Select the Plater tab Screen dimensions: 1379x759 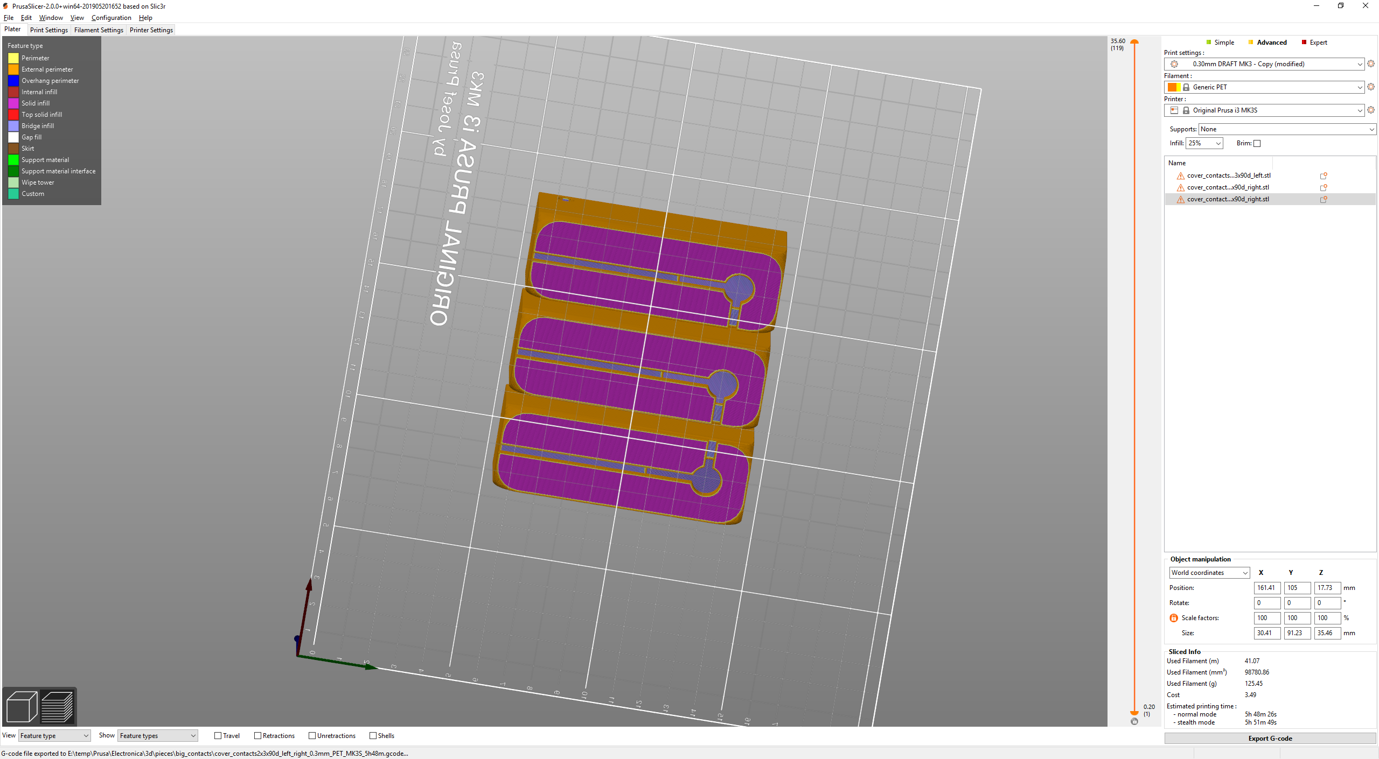coord(13,30)
